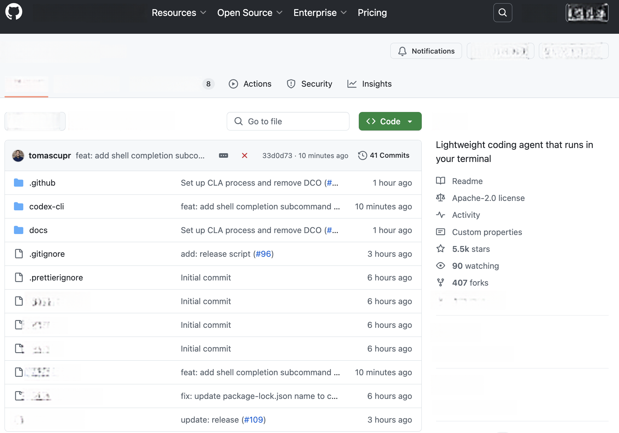Open the Insights tab

point(370,84)
